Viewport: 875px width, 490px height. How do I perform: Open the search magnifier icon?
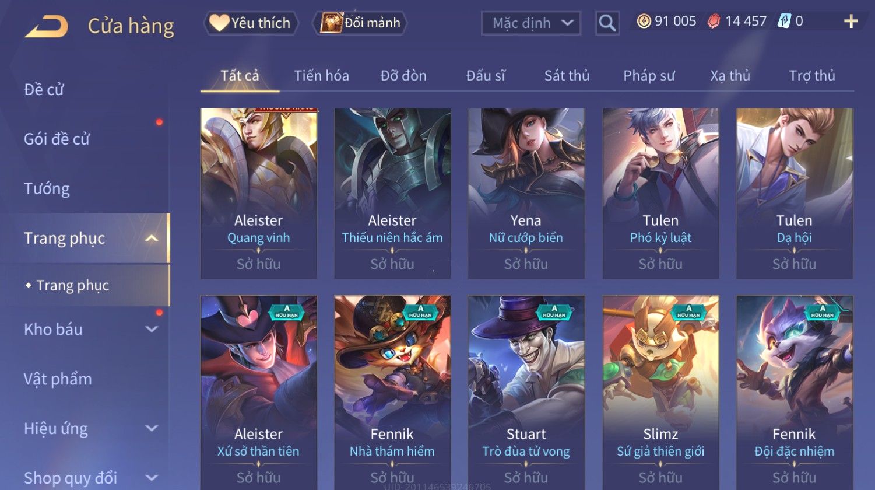(607, 23)
